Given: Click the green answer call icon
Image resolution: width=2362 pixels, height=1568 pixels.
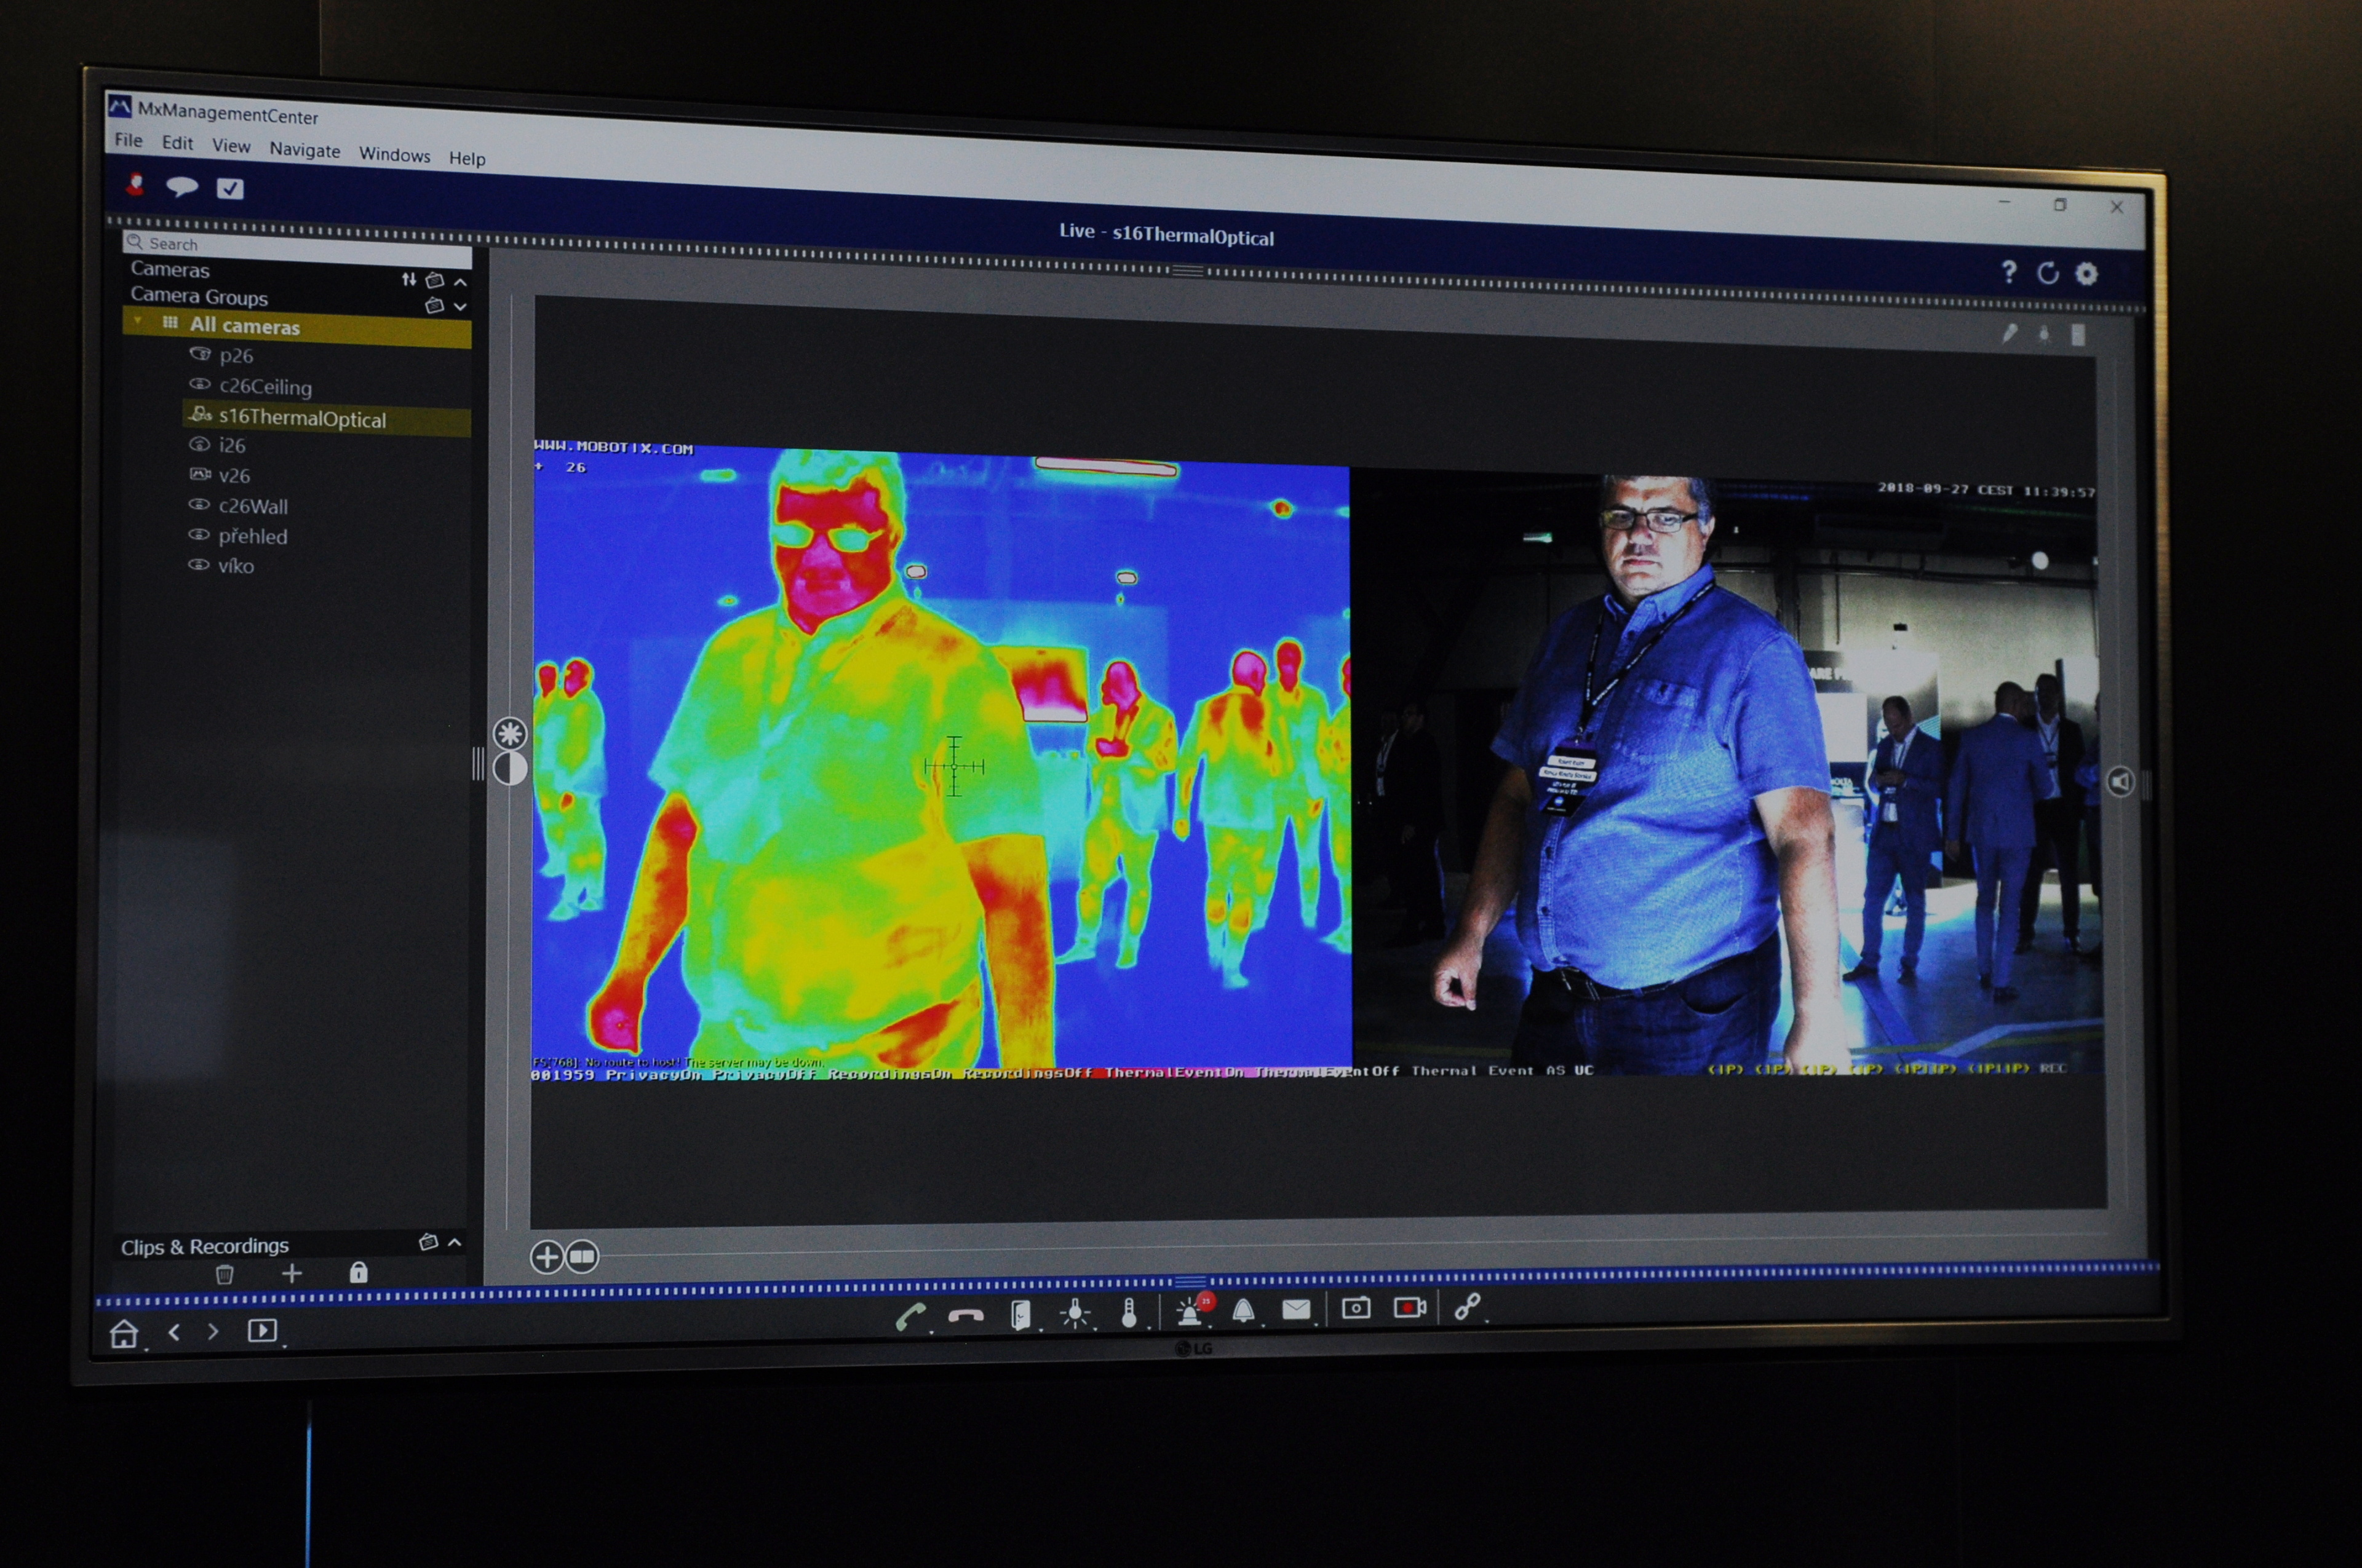Looking at the screenshot, I should click(x=909, y=1317).
